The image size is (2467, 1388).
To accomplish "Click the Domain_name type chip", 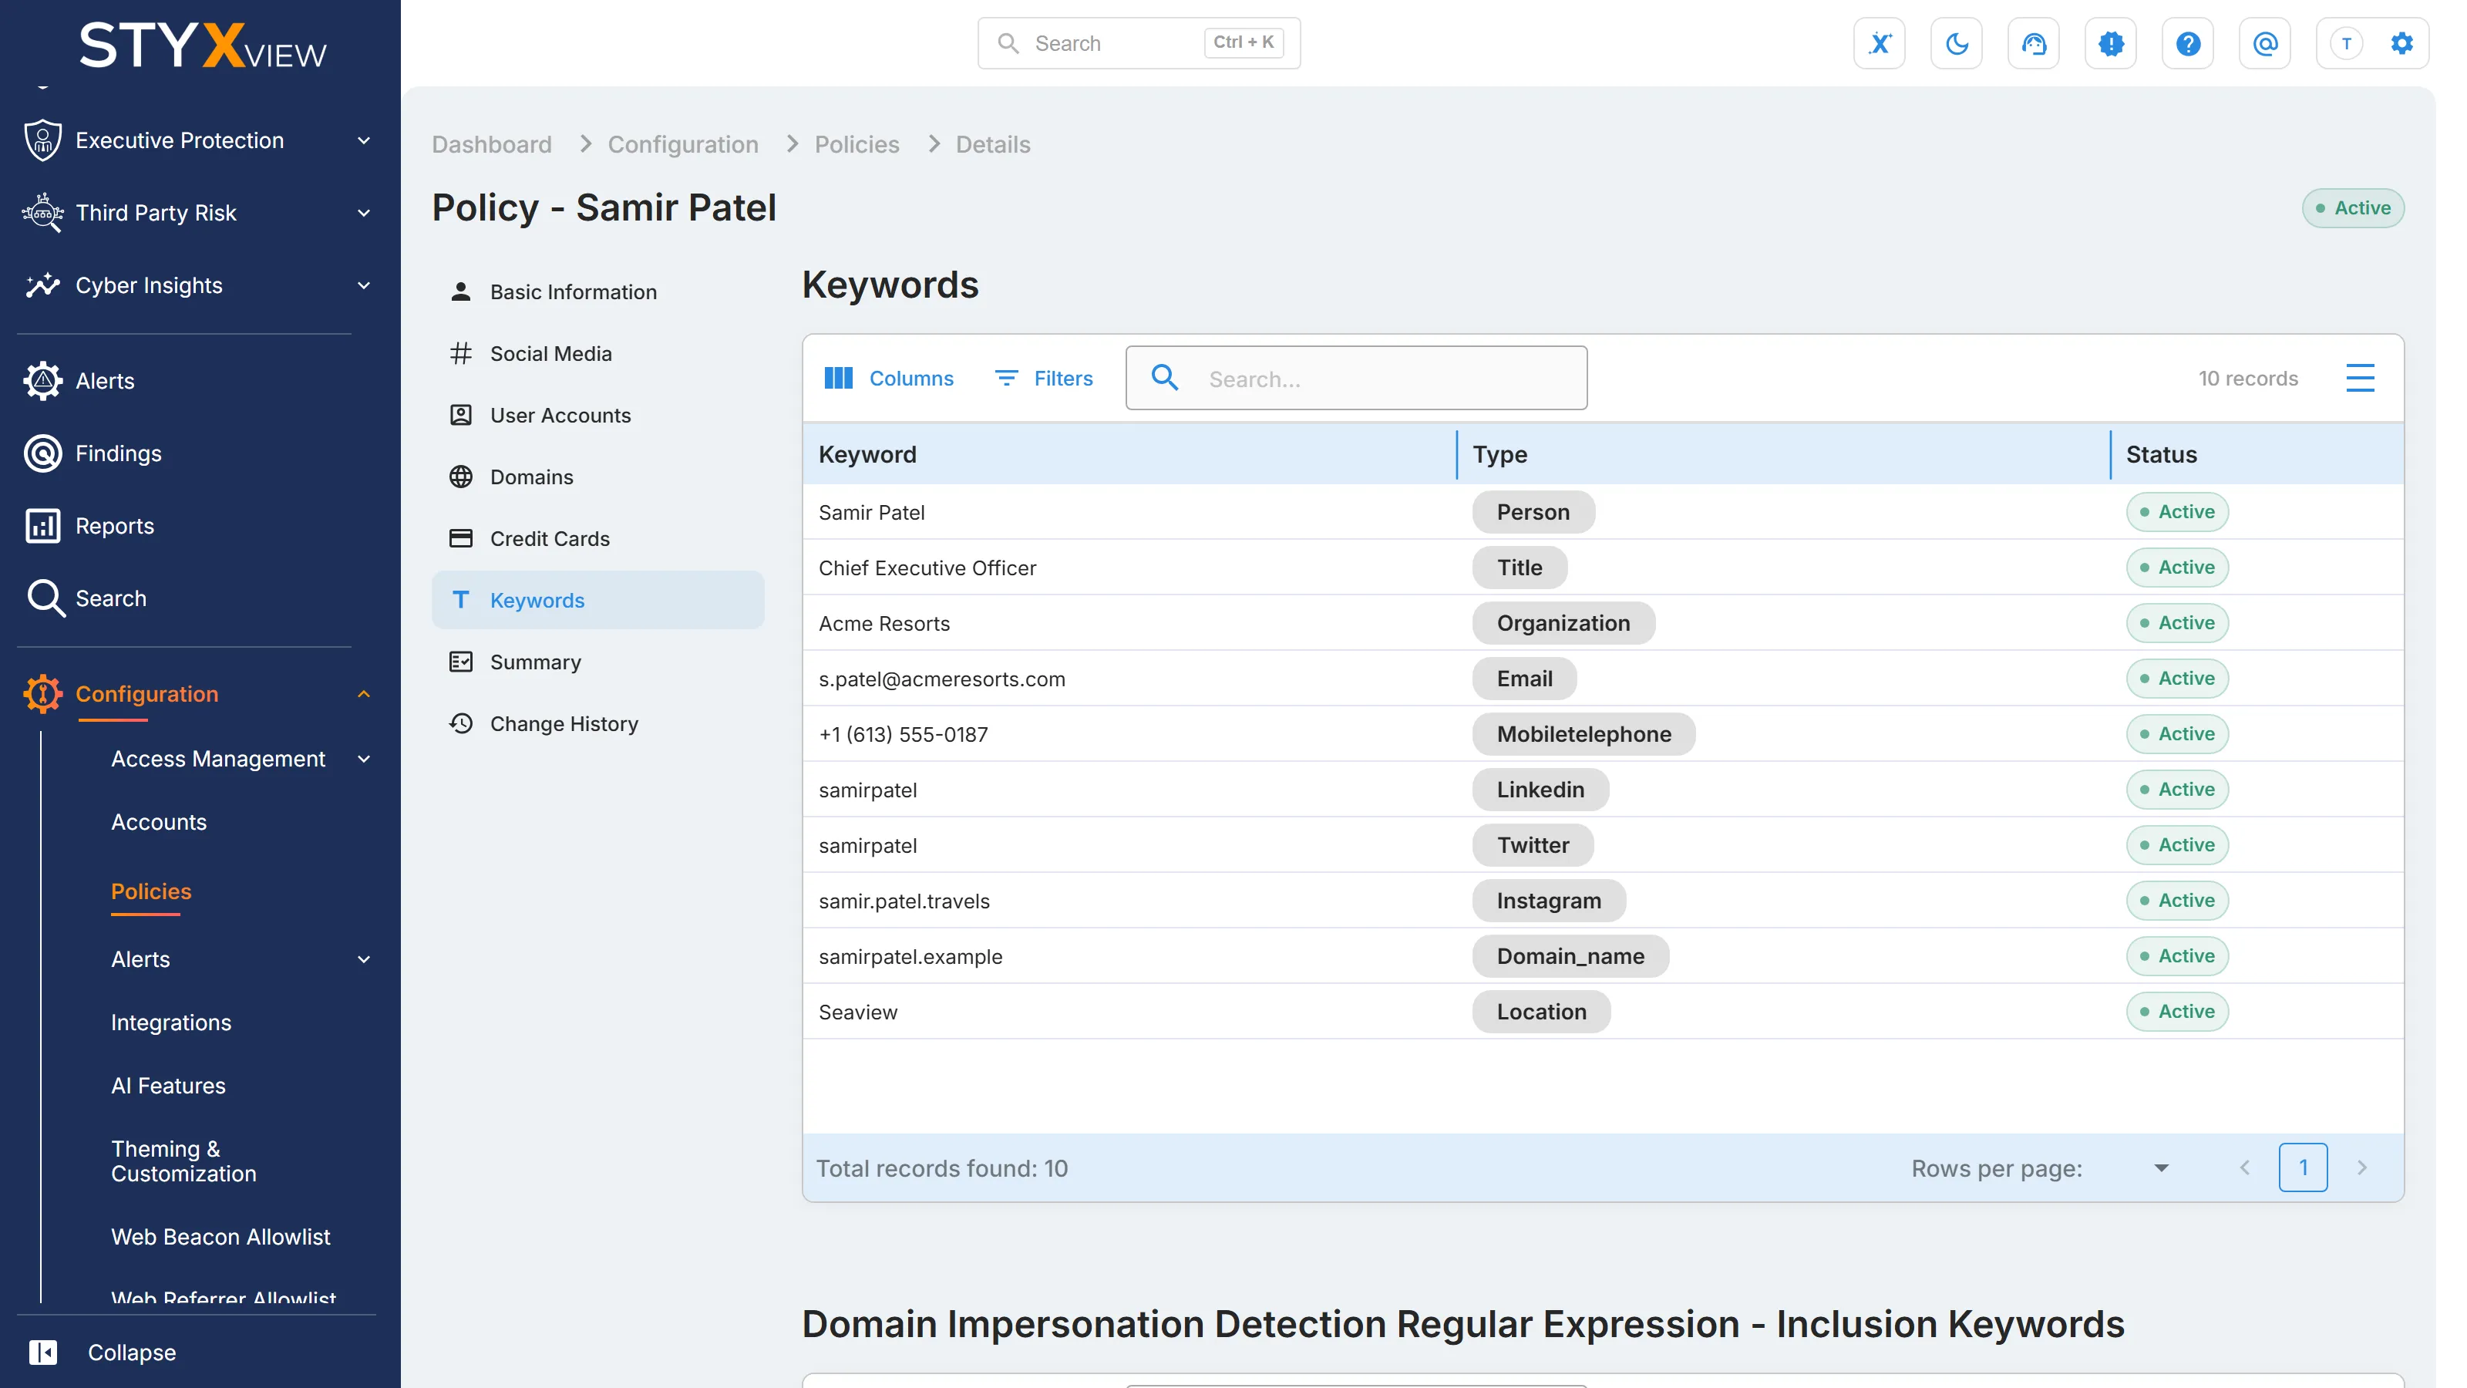I will tap(1570, 956).
